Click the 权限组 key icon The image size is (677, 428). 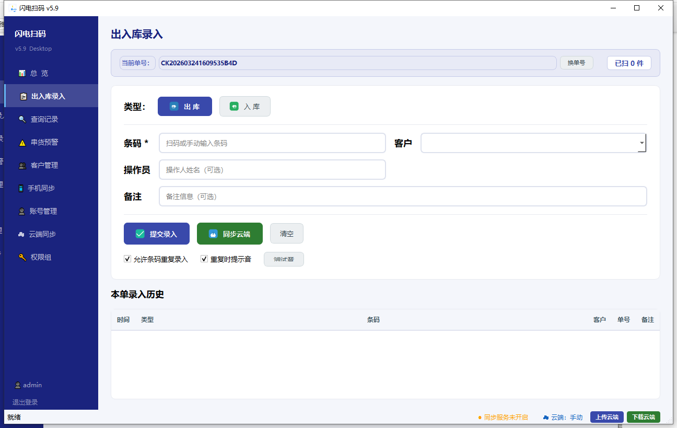click(22, 257)
